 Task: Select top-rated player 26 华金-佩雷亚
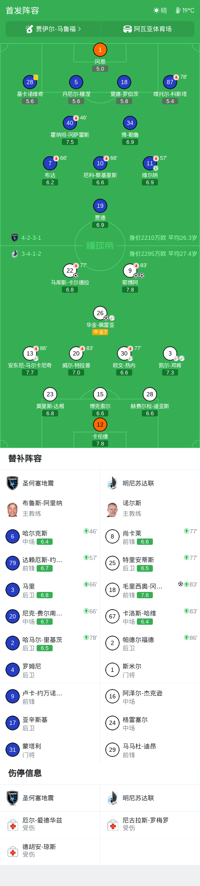point(100,313)
